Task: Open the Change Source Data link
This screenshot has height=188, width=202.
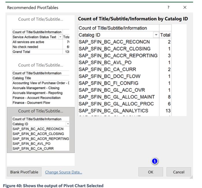Action: [x=63, y=172]
